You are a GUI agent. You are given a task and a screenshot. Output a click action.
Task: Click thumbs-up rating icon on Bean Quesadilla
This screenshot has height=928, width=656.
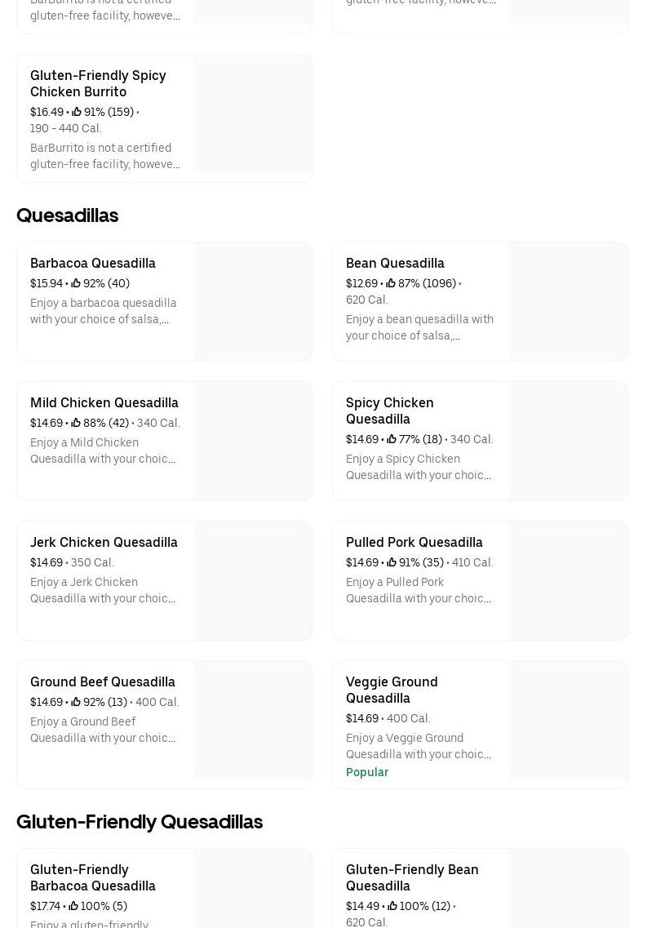(x=391, y=284)
